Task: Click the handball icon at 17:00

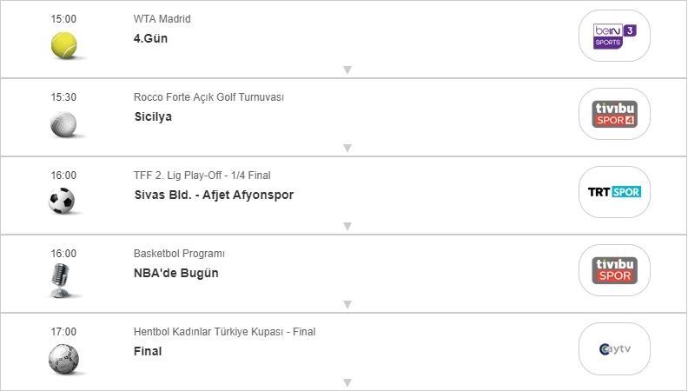Action: [63, 358]
